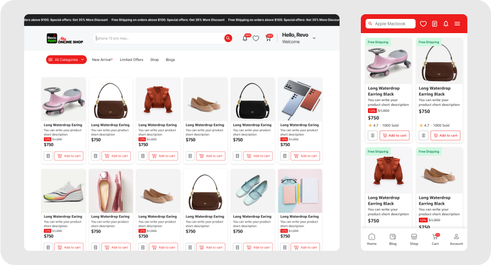Click Free Shipping badge on mobile brown handbag card
This screenshot has height=265, width=491.
pos(429,42)
